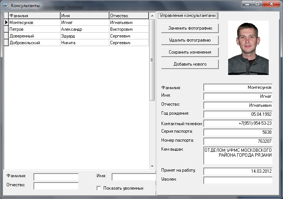
Task: Select the Монтесумов surname cell
Action: [34, 22]
